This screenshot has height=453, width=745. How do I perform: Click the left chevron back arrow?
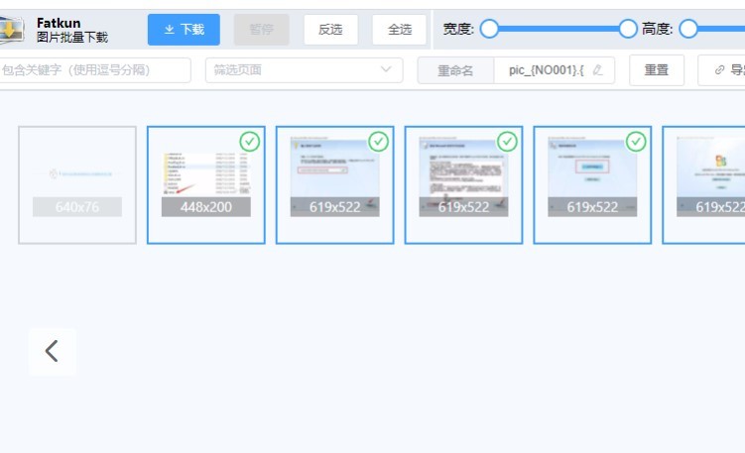53,351
